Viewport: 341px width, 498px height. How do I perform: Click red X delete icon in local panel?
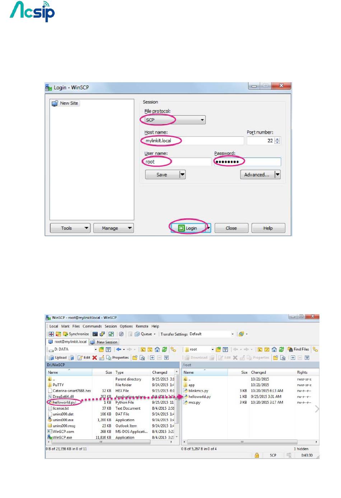[x=95, y=358]
